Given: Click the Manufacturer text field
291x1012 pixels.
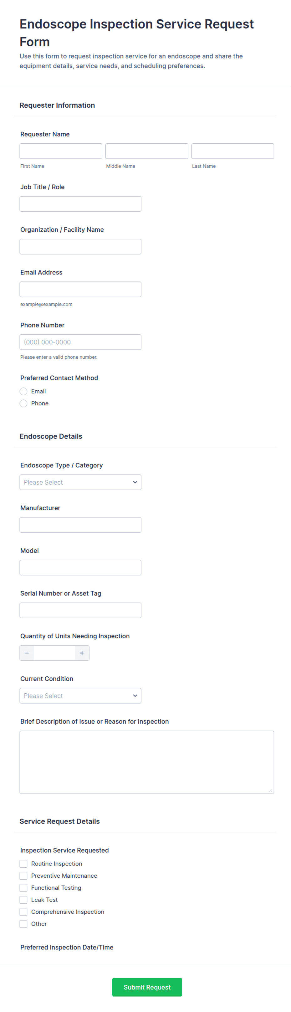Looking at the screenshot, I should (x=80, y=525).
